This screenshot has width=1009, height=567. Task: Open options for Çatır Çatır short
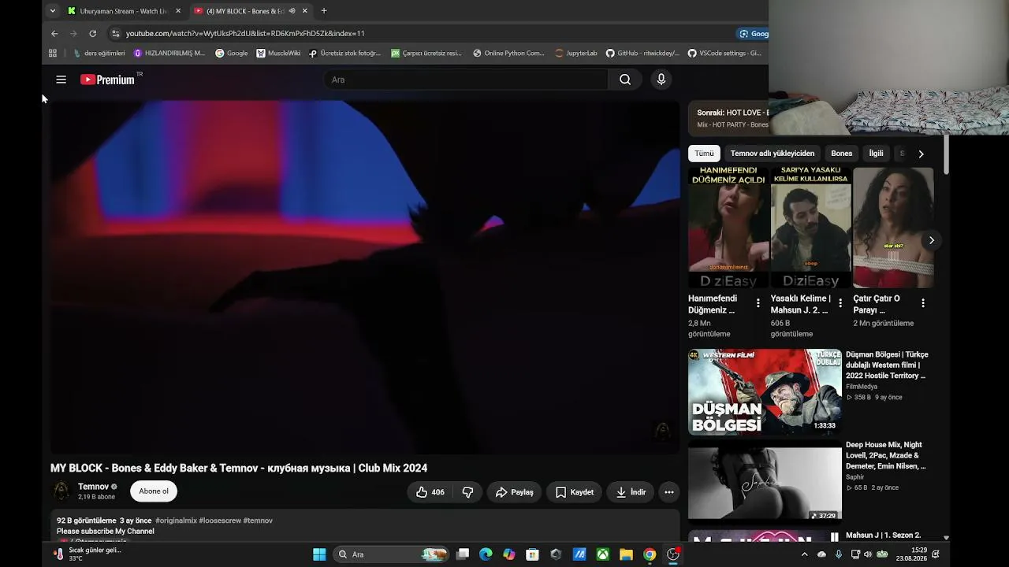922,303
